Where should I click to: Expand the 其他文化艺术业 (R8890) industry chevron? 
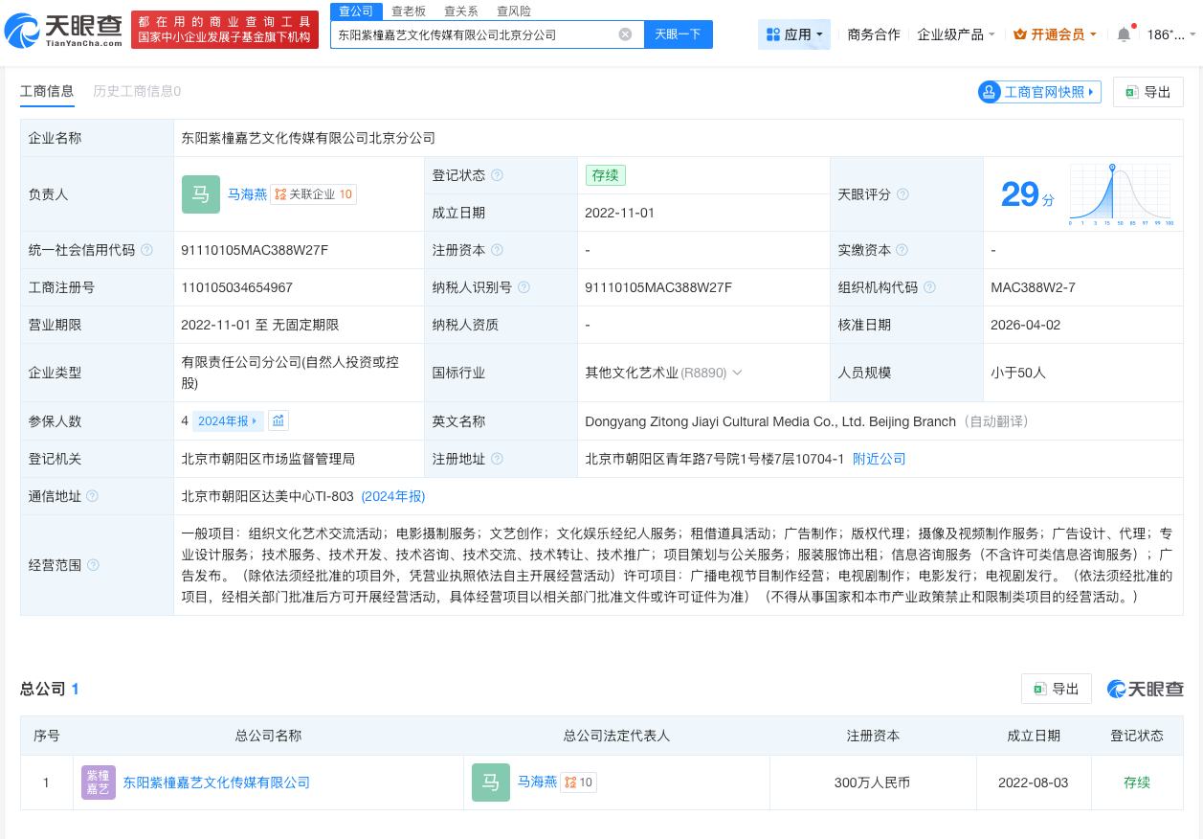click(737, 373)
